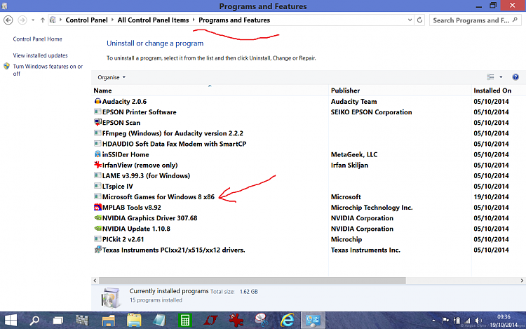The height and width of the screenshot is (329, 526).
Task: Select Microsoft Games for Windows 8 x86
Action: point(159,197)
